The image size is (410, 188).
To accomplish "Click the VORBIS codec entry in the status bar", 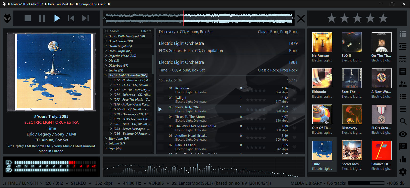I will (x=156, y=183).
